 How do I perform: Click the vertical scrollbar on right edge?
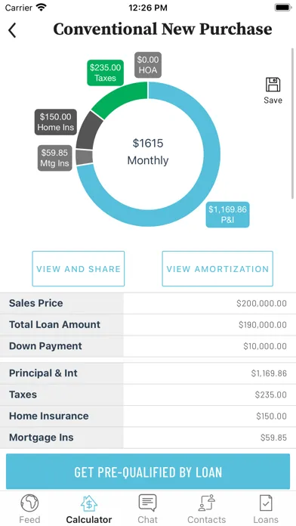[293, 124]
